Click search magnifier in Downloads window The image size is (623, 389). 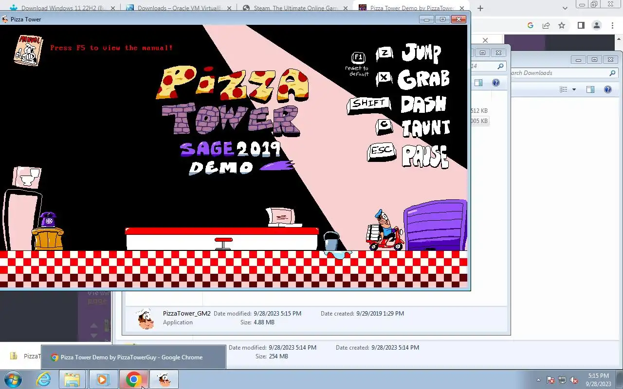(x=612, y=73)
